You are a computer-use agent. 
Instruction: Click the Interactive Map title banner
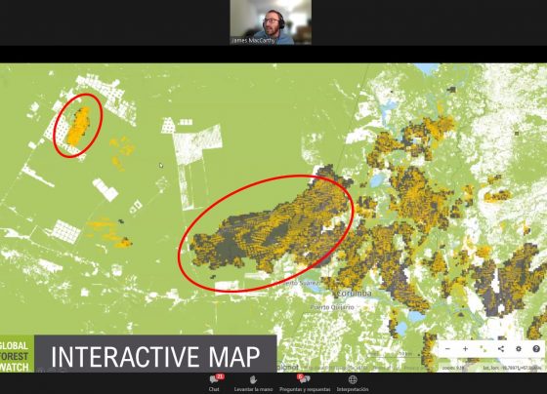click(x=155, y=355)
